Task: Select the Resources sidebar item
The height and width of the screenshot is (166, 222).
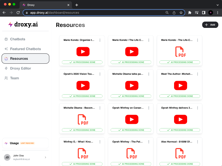Action: tap(25, 59)
